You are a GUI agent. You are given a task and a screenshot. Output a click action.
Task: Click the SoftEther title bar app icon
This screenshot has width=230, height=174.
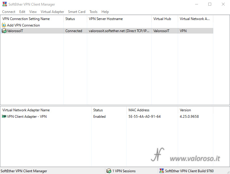click(x=5, y=4)
